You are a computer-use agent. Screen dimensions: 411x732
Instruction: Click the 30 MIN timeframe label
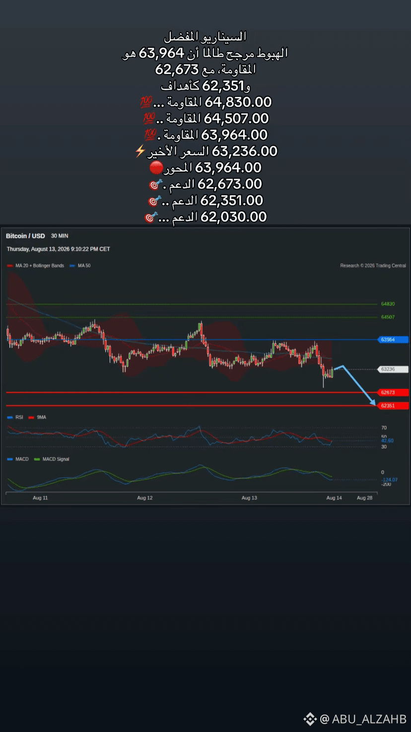tap(60, 236)
